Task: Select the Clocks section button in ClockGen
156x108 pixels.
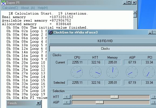Action: [103, 49]
